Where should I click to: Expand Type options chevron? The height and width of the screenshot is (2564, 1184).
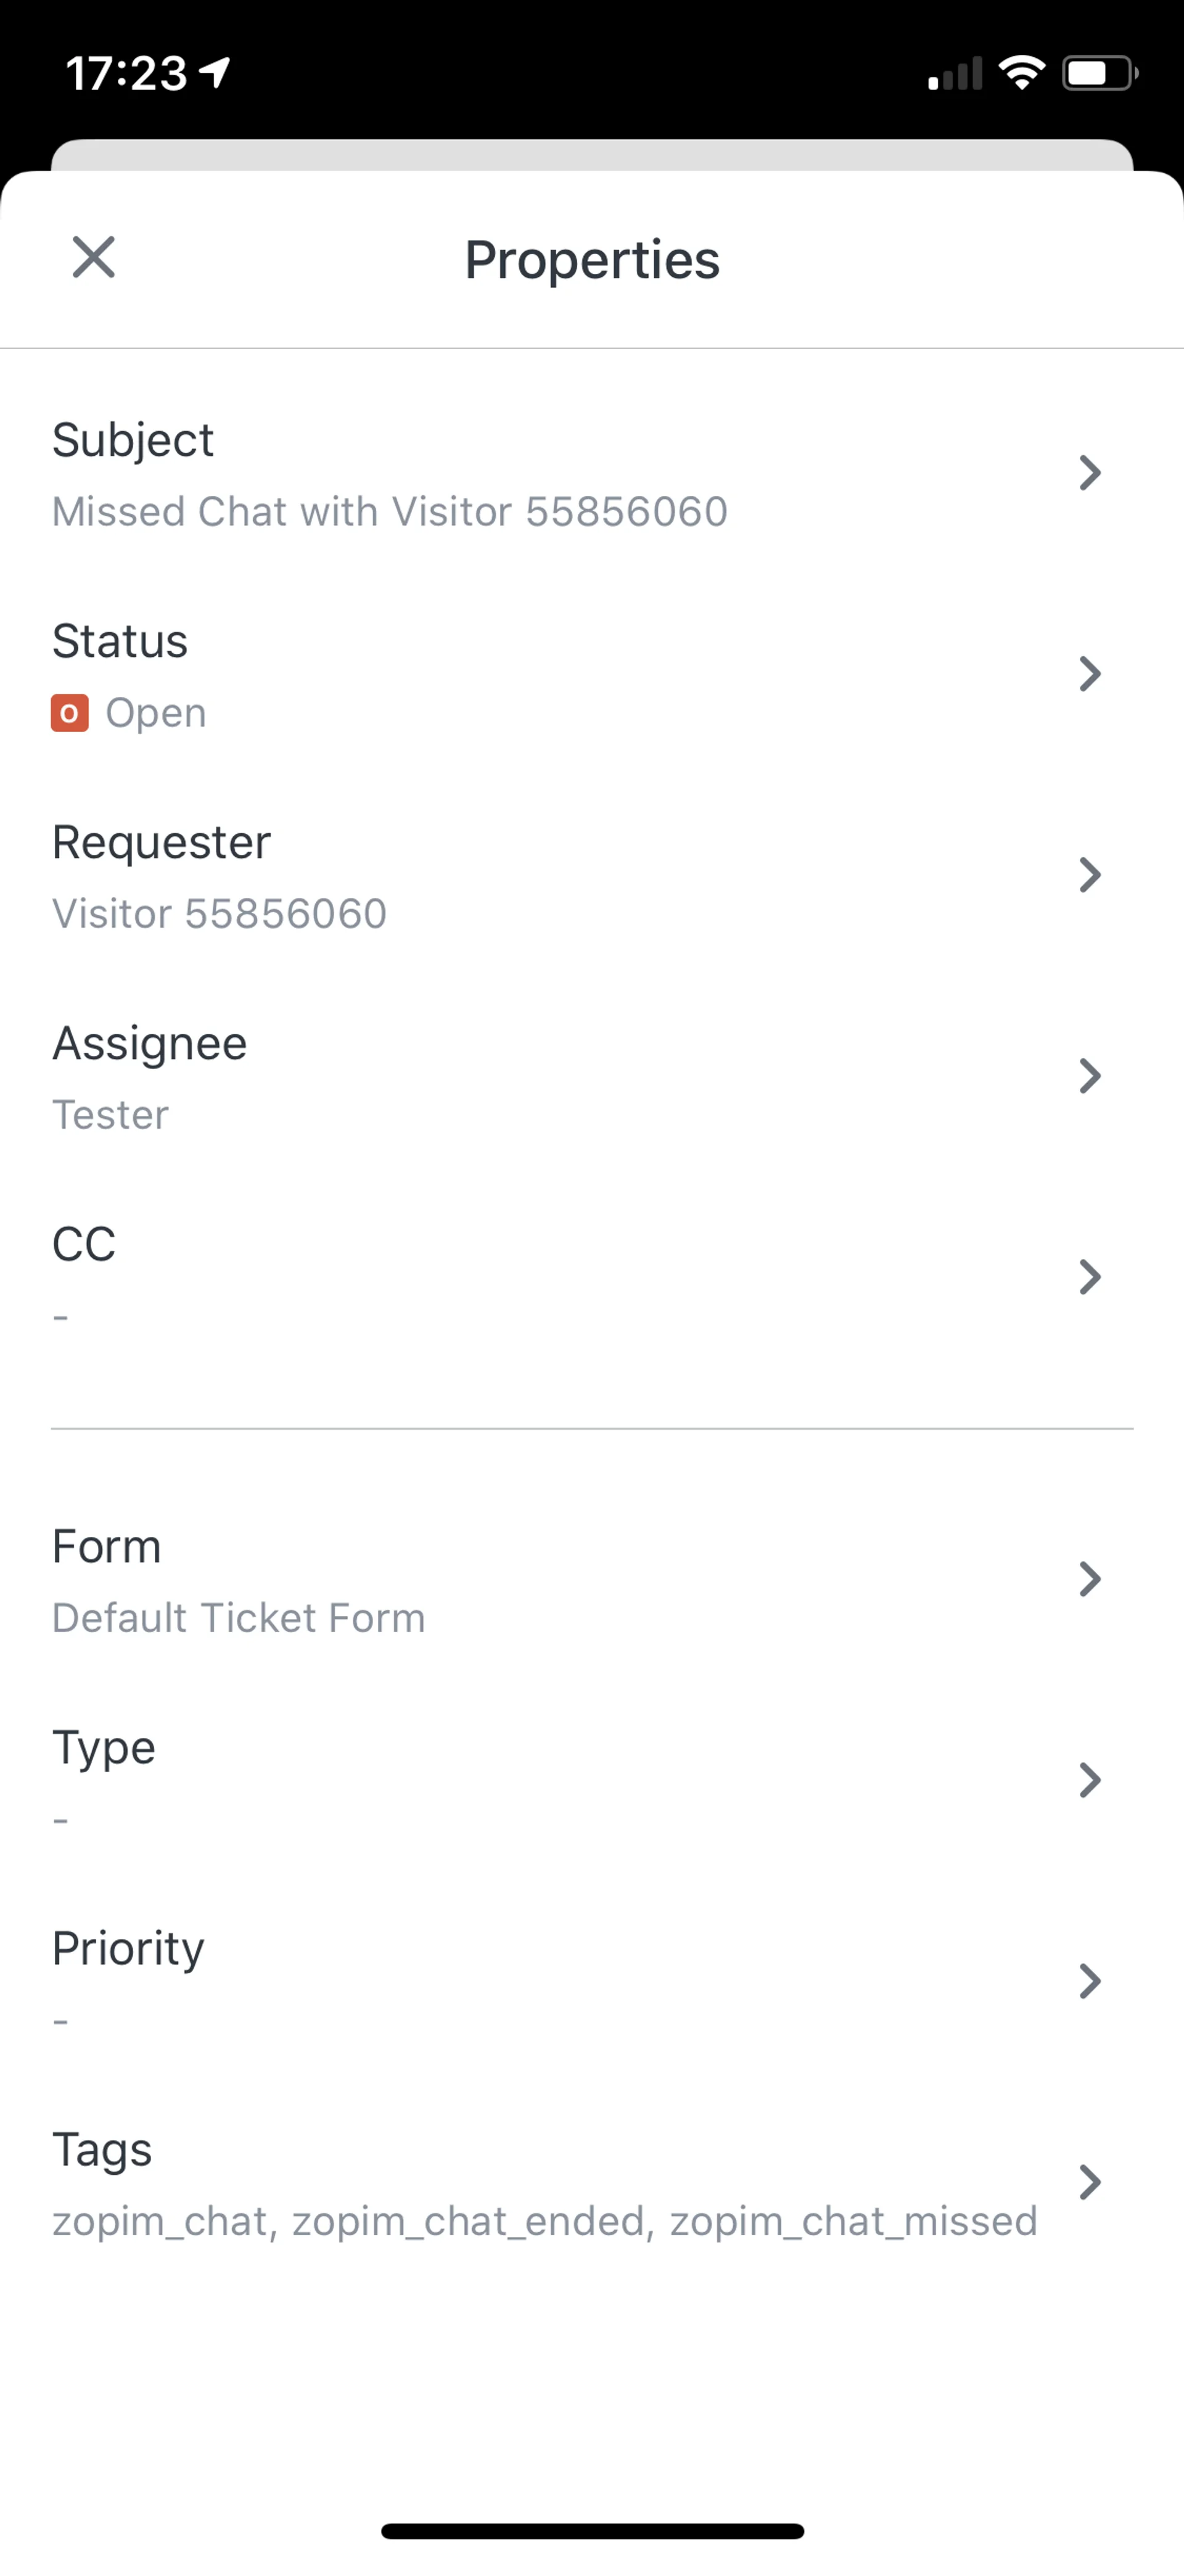[x=1090, y=1781]
